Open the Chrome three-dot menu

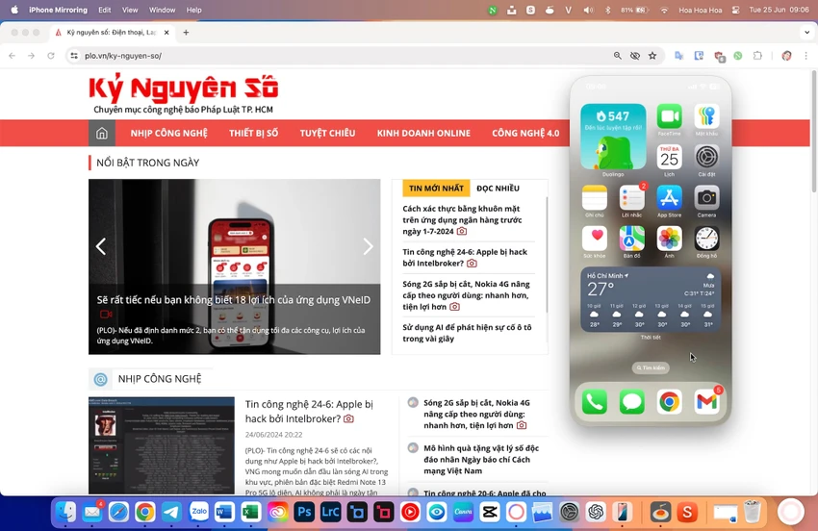click(x=806, y=56)
